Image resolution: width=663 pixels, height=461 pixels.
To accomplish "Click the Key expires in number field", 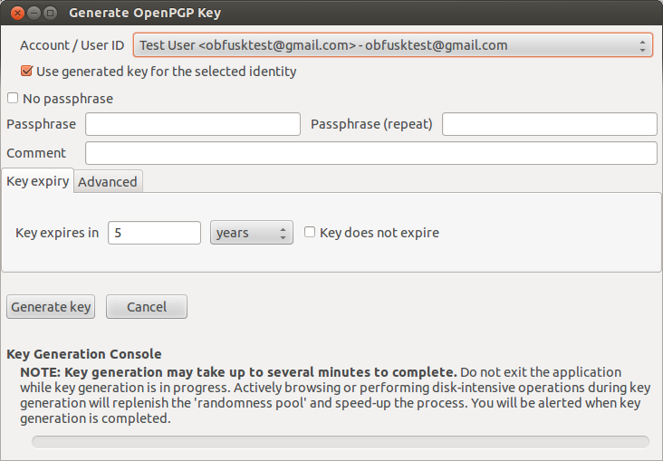I will [x=154, y=233].
